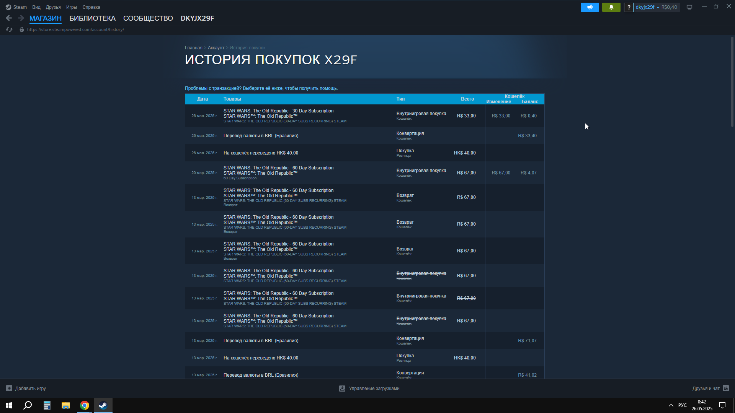Screen dimensions: 735x413
Task: Click the page vertical scrollbar
Action: click(x=732, y=81)
